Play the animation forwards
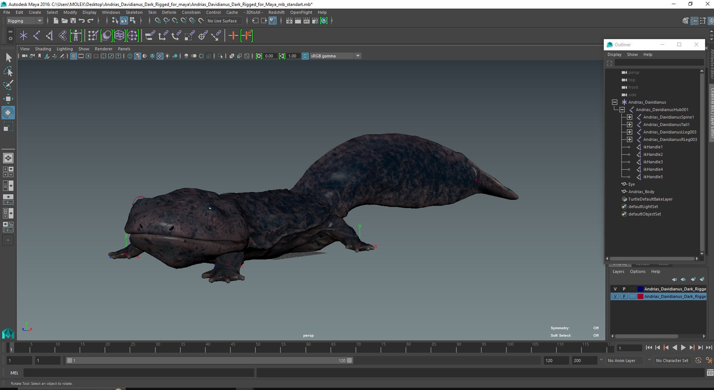 683,347
